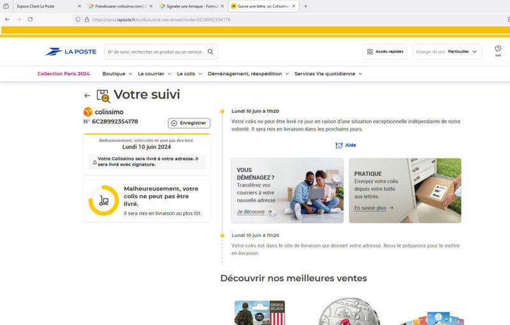Expand Déménagement, réexpédition menu
Screen dimensions: 510x325
click(x=248, y=74)
